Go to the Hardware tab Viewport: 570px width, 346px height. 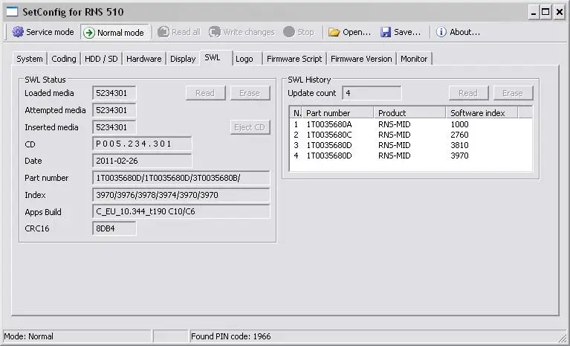[144, 59]
